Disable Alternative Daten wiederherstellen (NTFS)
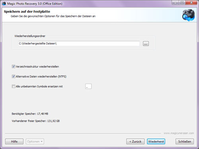199x149 pixels. click(x=14, y=76)
